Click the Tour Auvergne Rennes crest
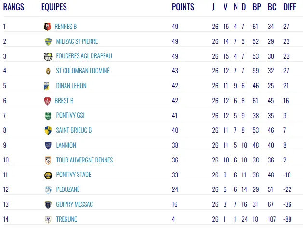Image resolution: width=303 pixels, height=229 pixels. click(48, 160)
